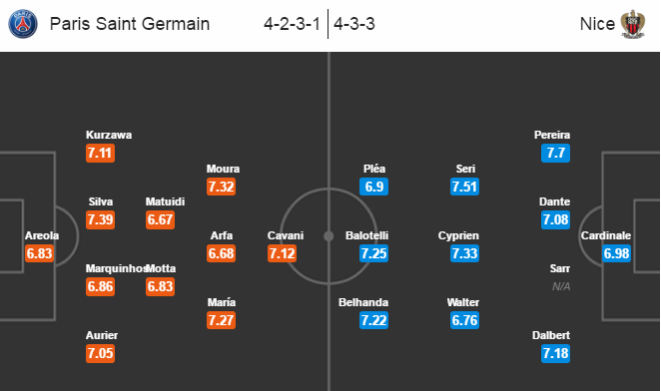The width and height of the screenshot is (661, 391).
Task: Click the Nice club crest icon
Action: point(633,24)
